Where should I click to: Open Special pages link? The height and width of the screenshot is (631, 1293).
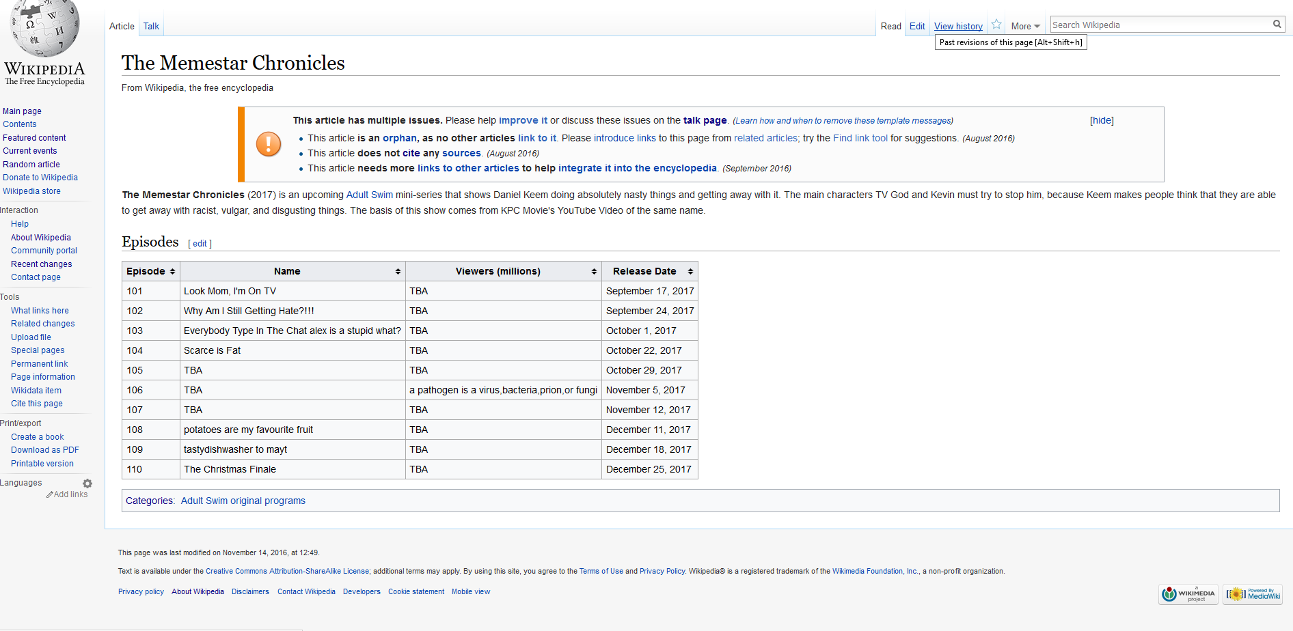coord(38,350)
